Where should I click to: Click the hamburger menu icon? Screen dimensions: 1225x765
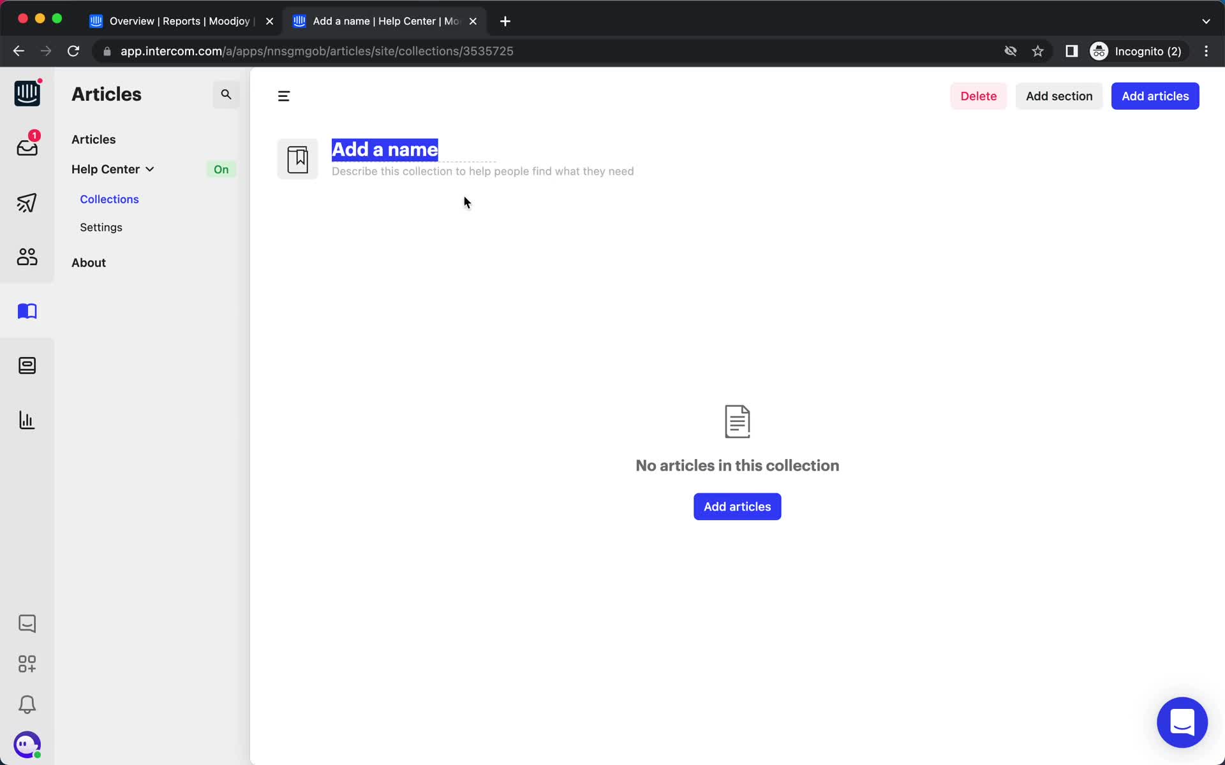tap(283, 96)
